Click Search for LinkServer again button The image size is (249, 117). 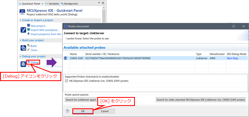tap(81, 100)
